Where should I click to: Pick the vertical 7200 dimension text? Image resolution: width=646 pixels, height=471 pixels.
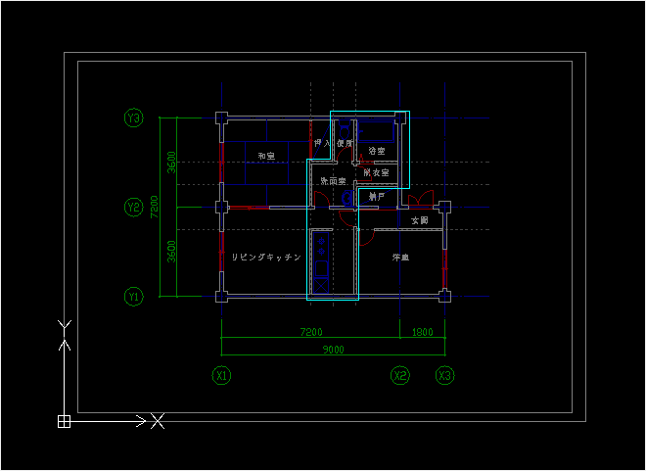pos(154,207)
